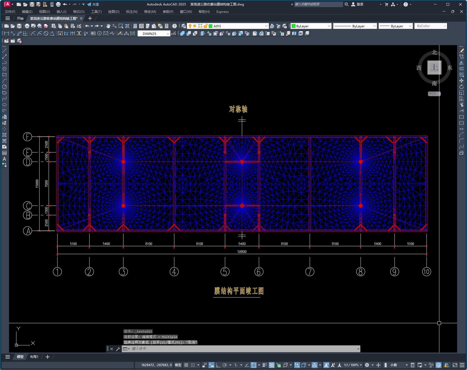Click the green AXIS layer color swatch
This screenshot has width=467, height=370.
click(211, 26)
